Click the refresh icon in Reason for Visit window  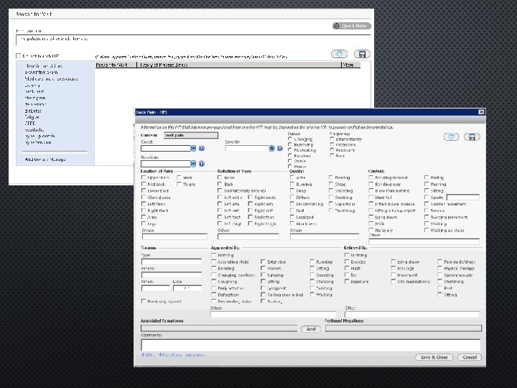[x=339, y=54]
